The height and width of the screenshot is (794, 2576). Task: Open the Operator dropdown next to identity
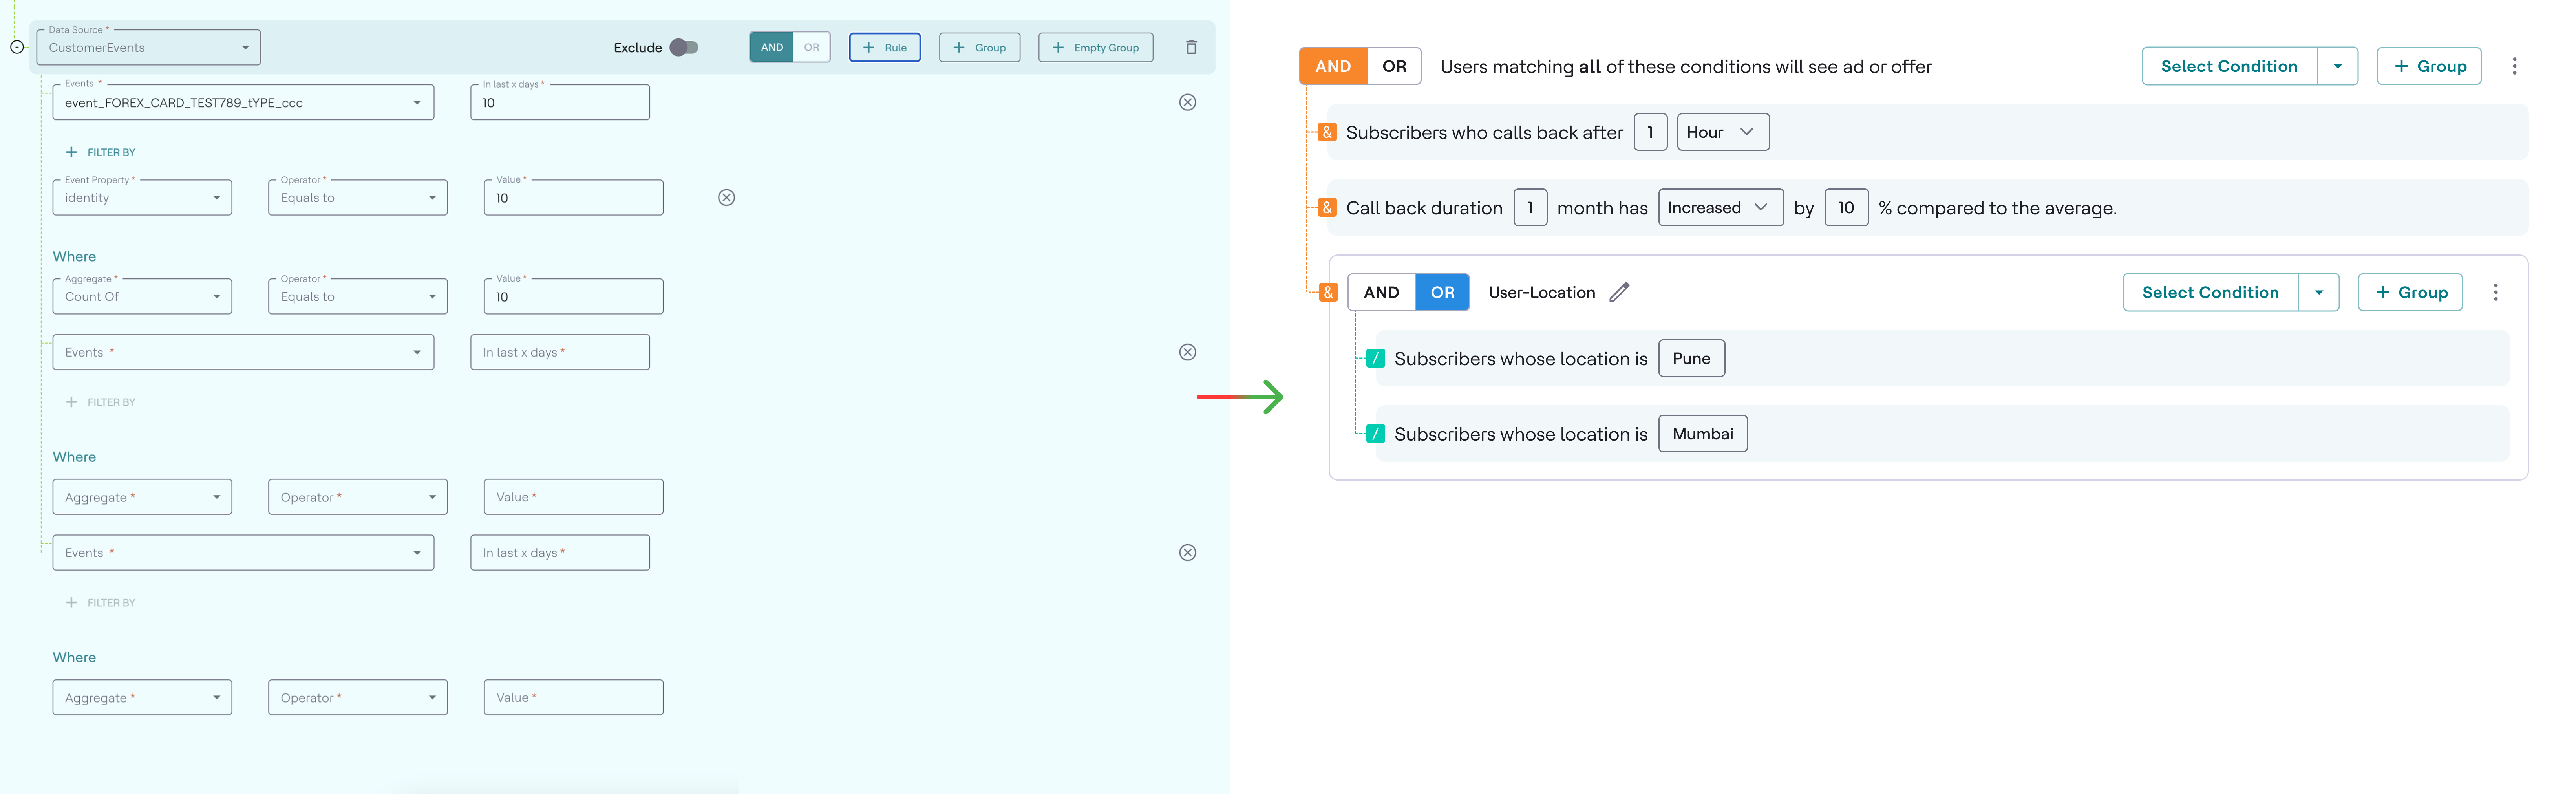pyautogui.click(x=358, y=197)
